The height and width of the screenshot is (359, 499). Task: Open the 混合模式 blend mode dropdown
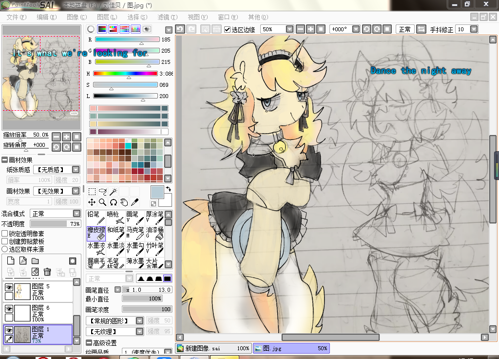(77, 213)
